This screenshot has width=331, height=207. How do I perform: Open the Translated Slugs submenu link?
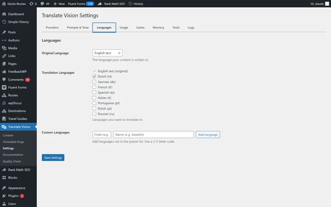click(x=13, y=142)
